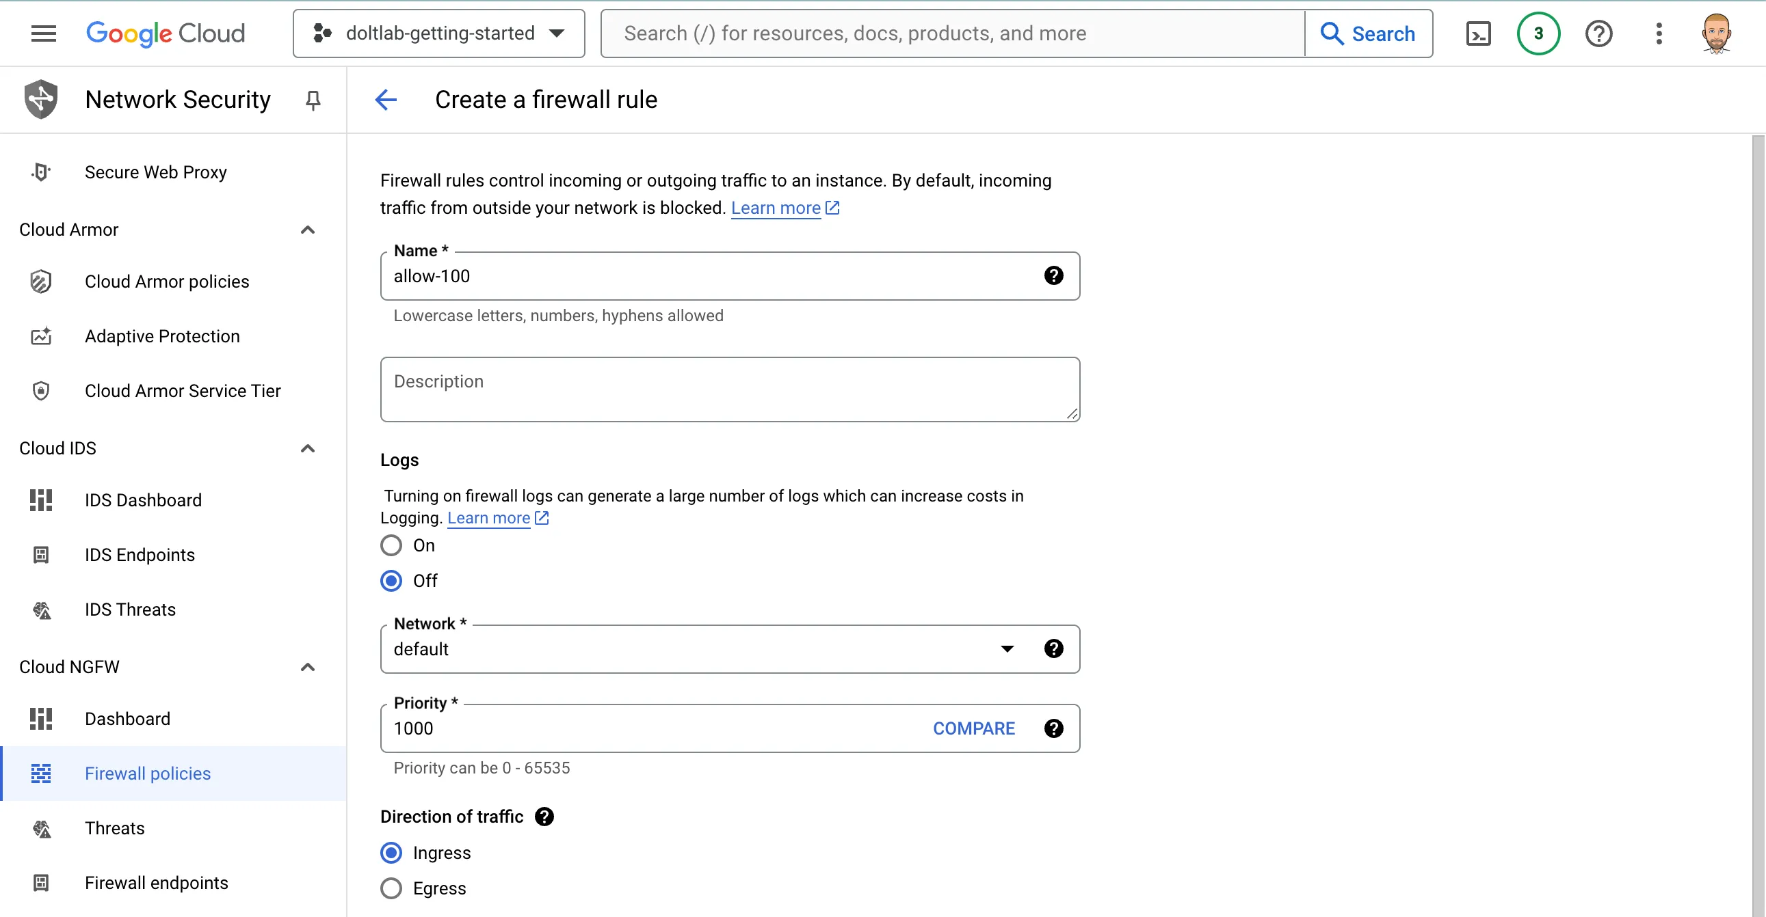Click the back arrow beside Create a firewall rule
Viewport: 1766px width, 917px height.
point(386,100)
